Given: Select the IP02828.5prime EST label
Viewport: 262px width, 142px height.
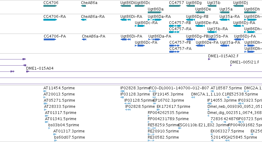Looking at the screenshot, I should point(140,107).
